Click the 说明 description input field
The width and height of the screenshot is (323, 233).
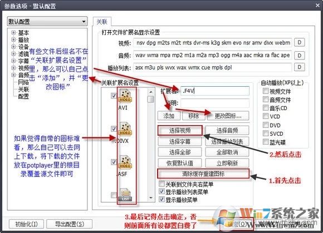215,103
